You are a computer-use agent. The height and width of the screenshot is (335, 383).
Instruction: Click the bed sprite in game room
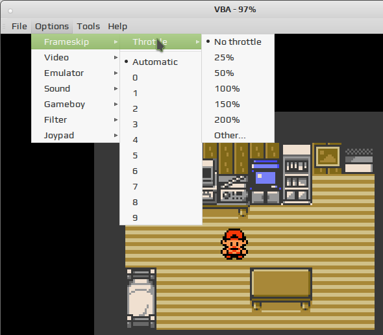point(141,298)
